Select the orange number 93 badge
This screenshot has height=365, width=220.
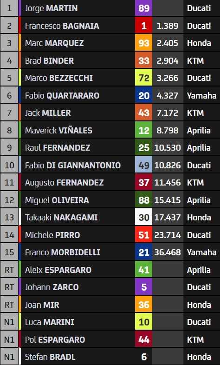point(143,43)
